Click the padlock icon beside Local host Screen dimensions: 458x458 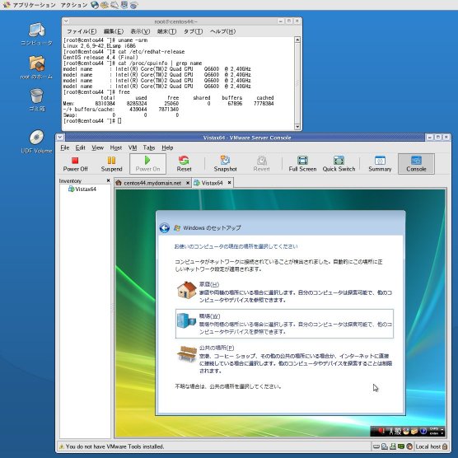click(x=445, y=446)
